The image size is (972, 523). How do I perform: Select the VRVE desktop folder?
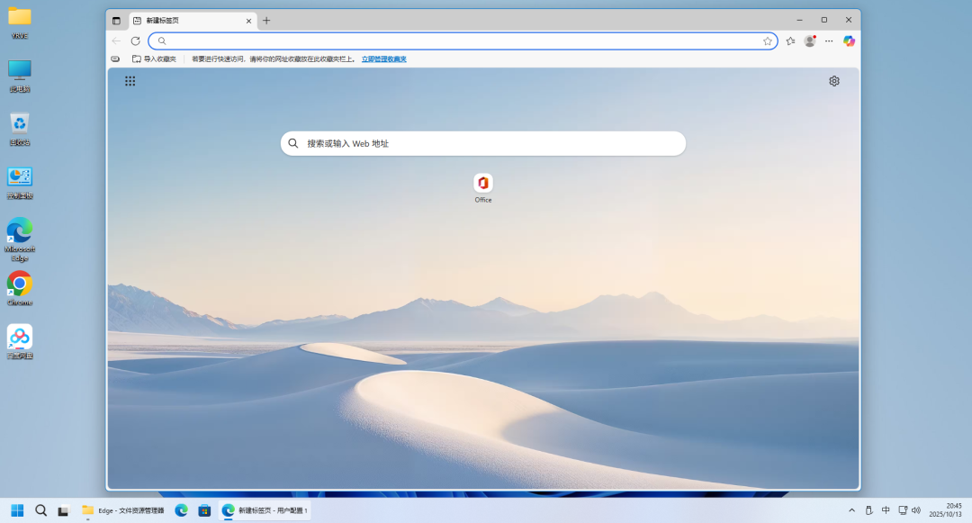[20, 23]
